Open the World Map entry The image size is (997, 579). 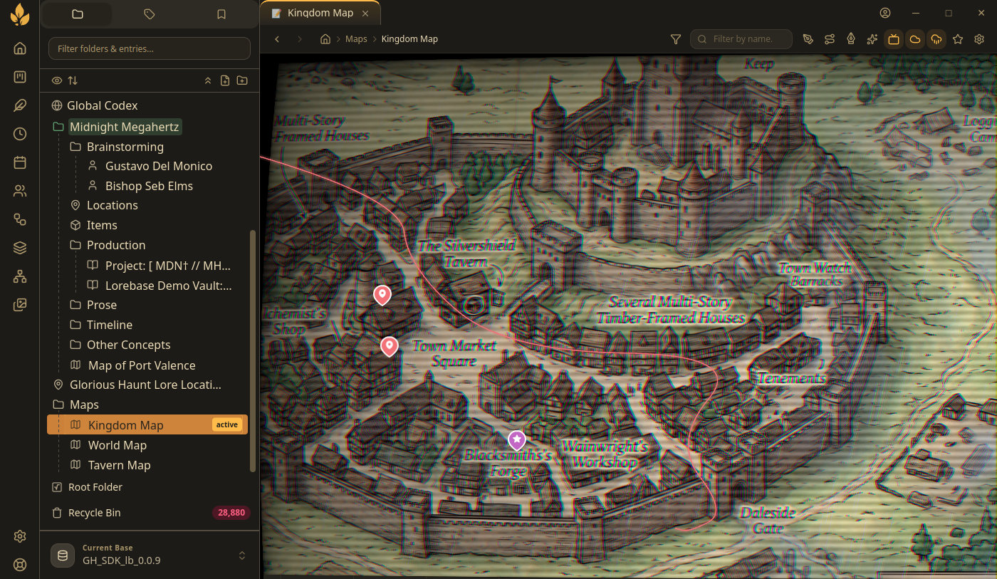tap(117, 445)
